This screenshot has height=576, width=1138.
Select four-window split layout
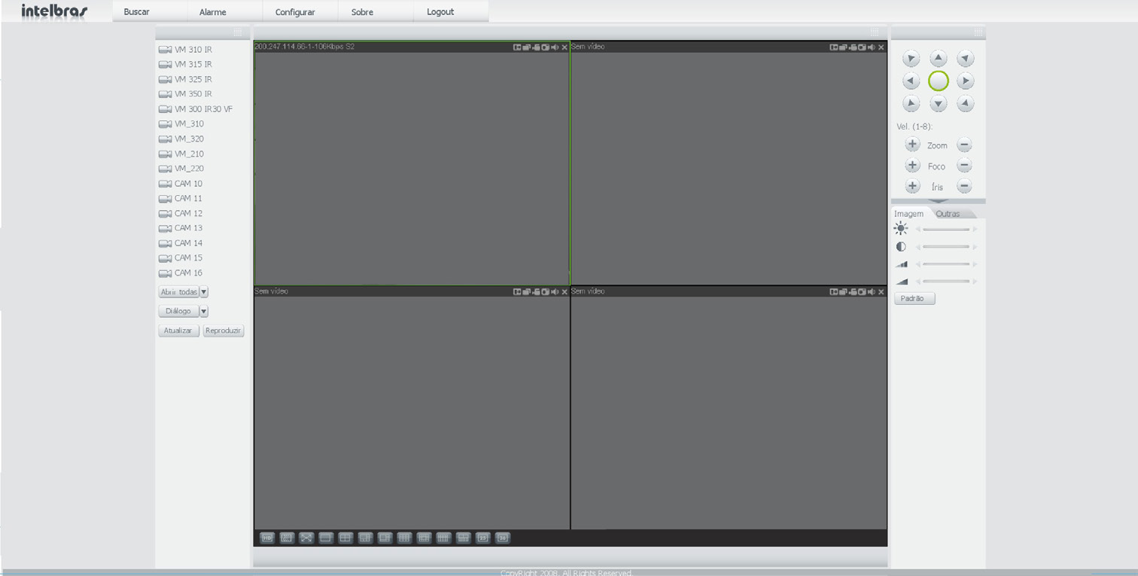(345, 538)
